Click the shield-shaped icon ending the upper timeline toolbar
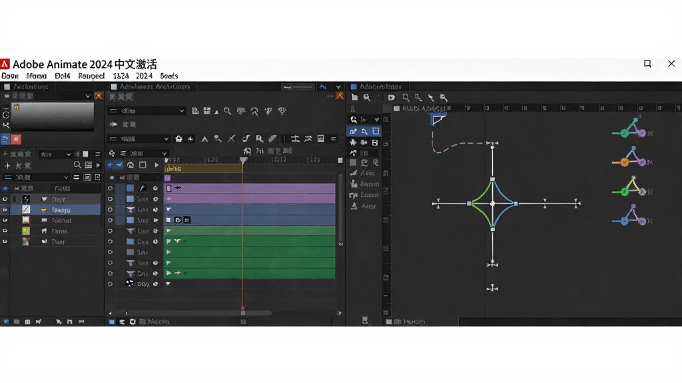The width and height of the screenshot is (682, 383). [x=282, y=111]
